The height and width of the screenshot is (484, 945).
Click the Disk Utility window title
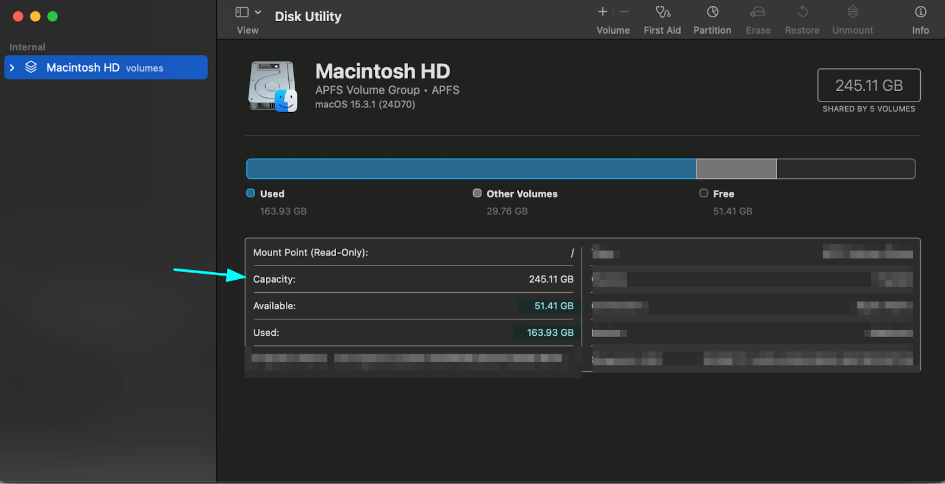click(x=308, y=17)
